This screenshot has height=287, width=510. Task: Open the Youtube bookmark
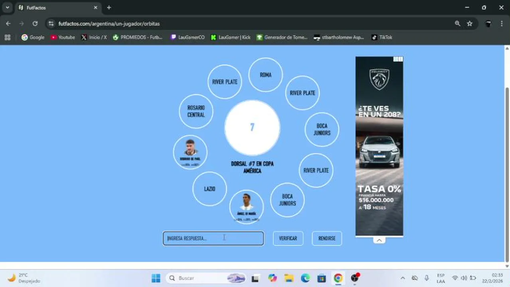63,37
